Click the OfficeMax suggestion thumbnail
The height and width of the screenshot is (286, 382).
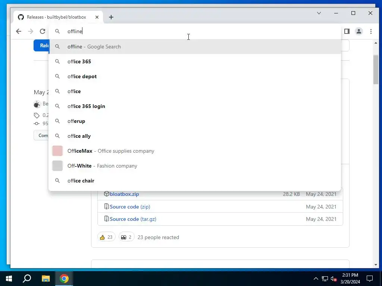tap(57, 151)
